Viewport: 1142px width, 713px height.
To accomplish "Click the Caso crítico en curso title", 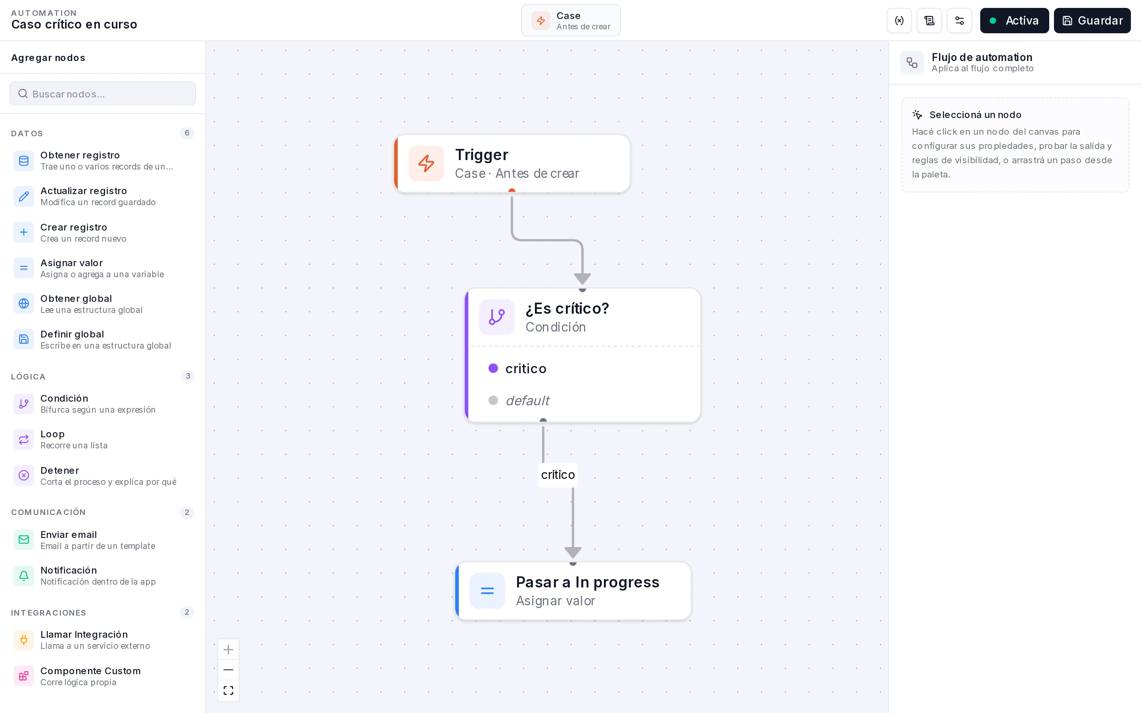I will [74, 25].
